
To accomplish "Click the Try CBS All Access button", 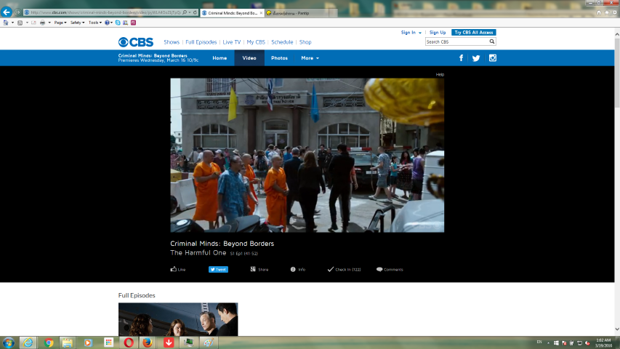I will [474, 33].
